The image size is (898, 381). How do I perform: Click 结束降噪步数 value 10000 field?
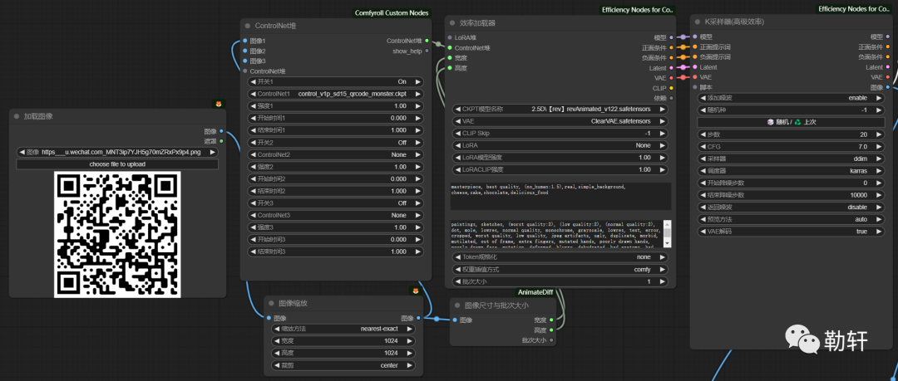click(x=791, y=195)
